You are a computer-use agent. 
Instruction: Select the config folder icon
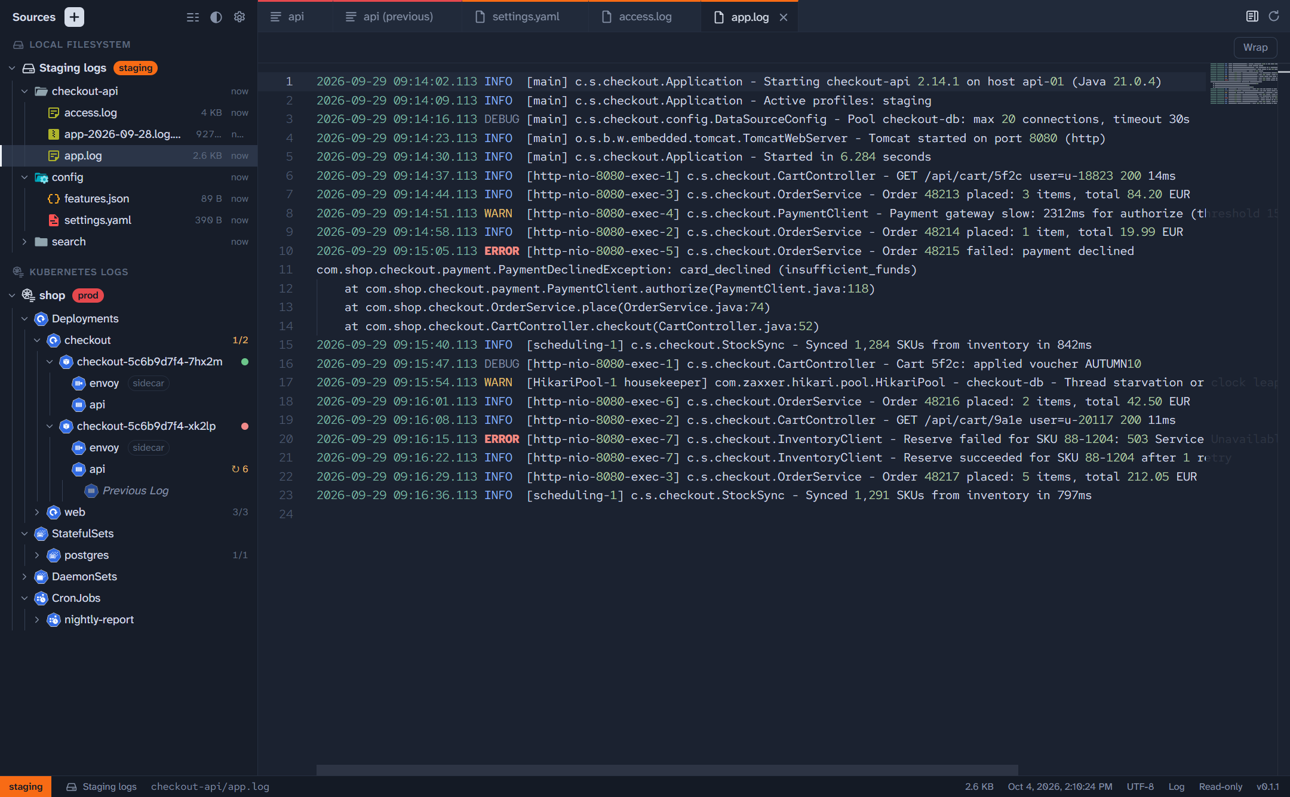[x=41, y=177]
